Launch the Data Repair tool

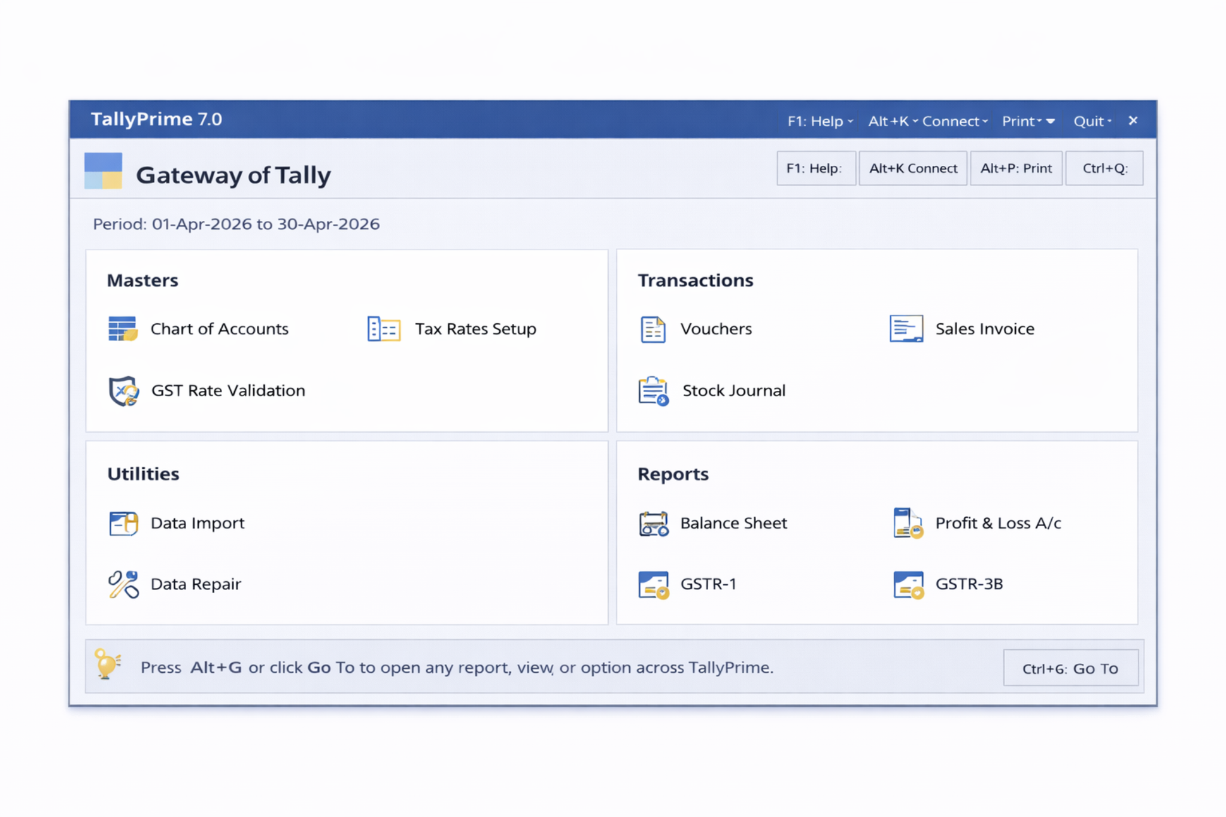[x=122, y=584]
